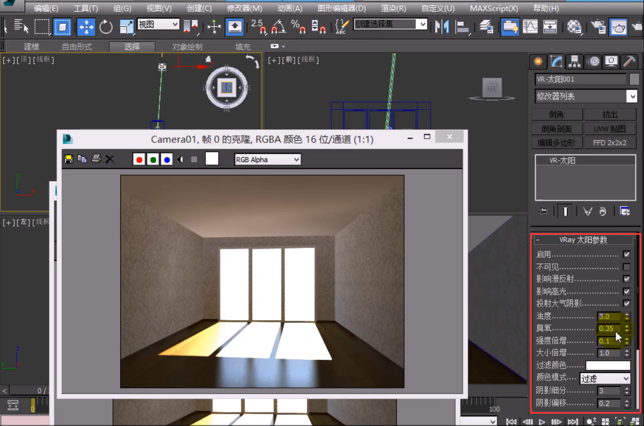Uncheck the 启用 checkbox

pos(626,254)
